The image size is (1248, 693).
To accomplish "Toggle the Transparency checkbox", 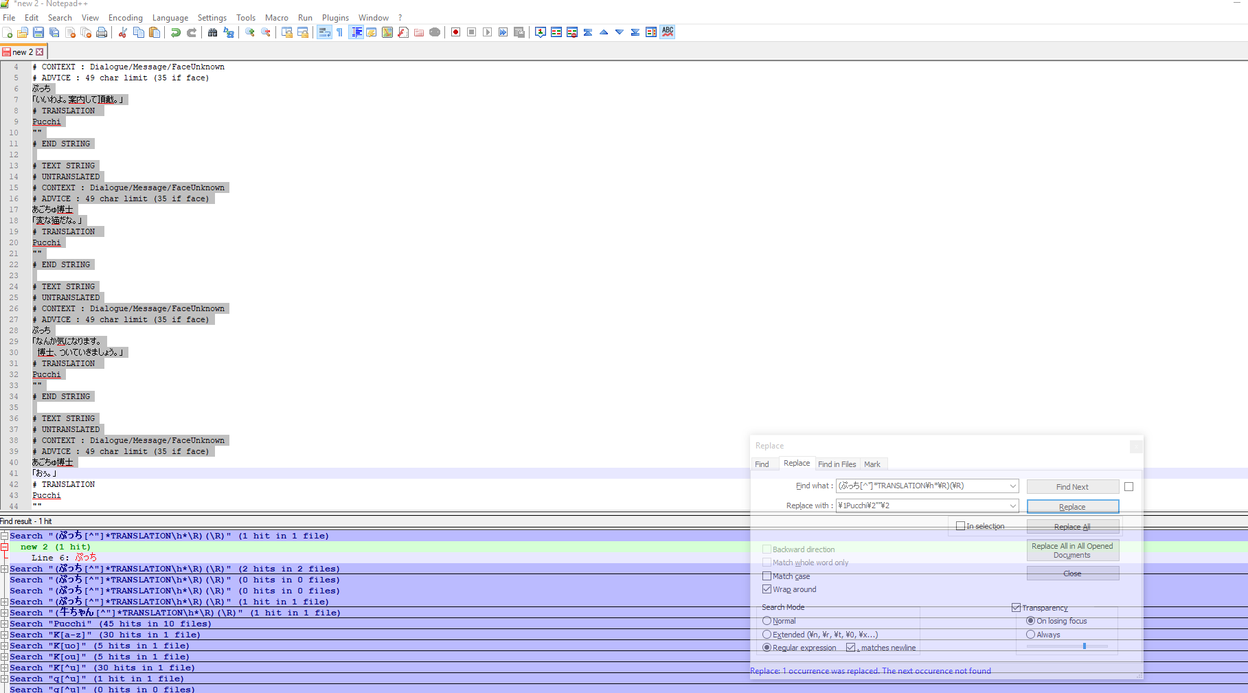I will 1016,608.
